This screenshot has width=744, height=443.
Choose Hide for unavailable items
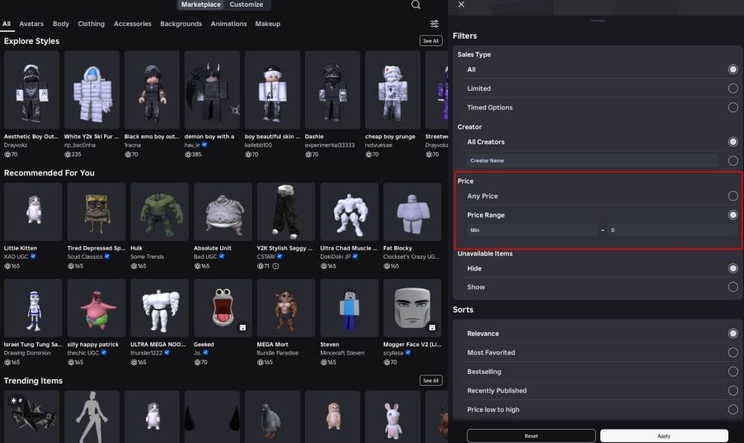click(733, 268)
